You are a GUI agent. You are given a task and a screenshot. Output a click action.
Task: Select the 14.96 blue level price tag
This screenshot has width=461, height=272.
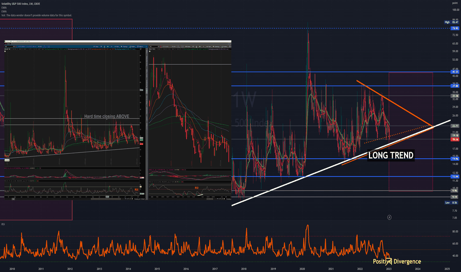[455, 159]
